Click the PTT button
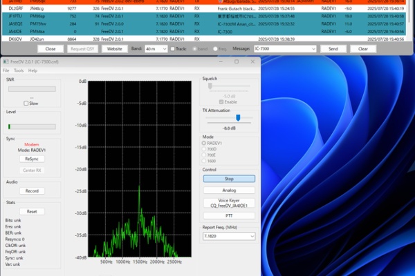The height and width of the screenshot is (276, 415). click(x=229, y=216)
